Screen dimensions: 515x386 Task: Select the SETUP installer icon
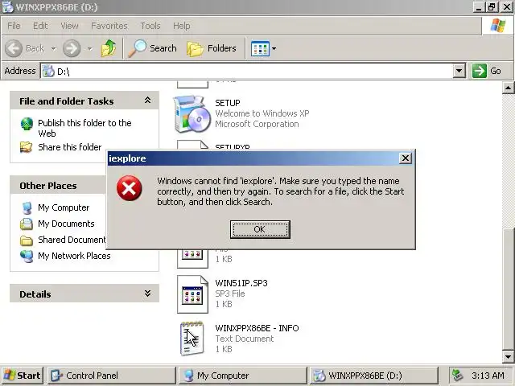(x=192, y=113)
